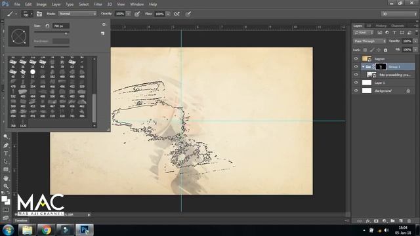Lock layer position icon
This screenshot has height=236, width=420.
pyautogui.click(x=379, y=50)
